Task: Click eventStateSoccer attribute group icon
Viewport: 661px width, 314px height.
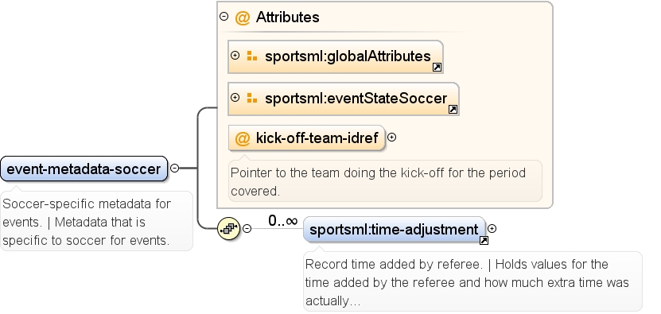Action: click(x=252, y=98)
